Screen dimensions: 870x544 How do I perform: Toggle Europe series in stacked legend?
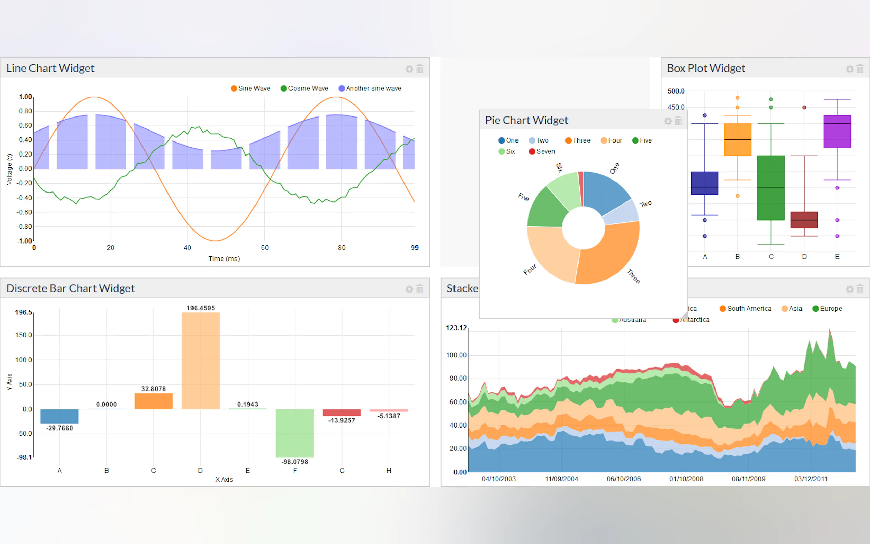(x=827, y=309)
